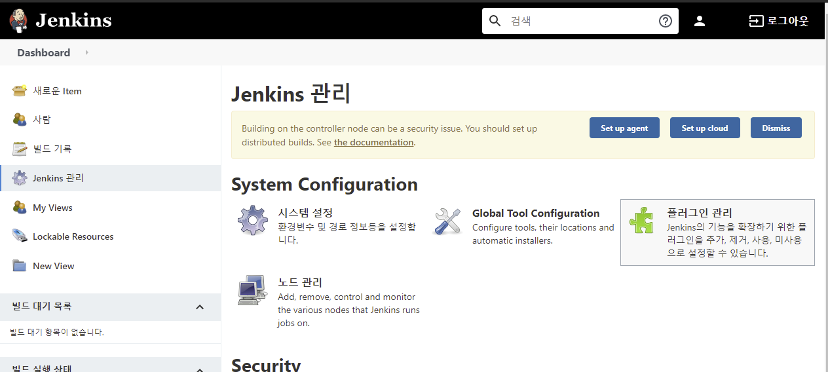Screen dimensions: 828x372
Task: Click the 로그아웃 logout icon
Action: pyautogui.click(x=756, y=21)
